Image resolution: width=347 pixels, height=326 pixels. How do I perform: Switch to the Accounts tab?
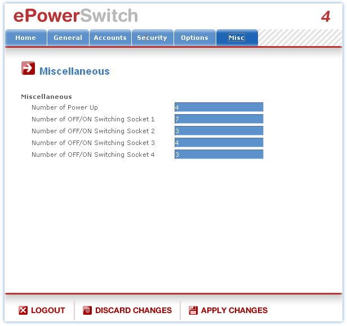tap(110, 38)
